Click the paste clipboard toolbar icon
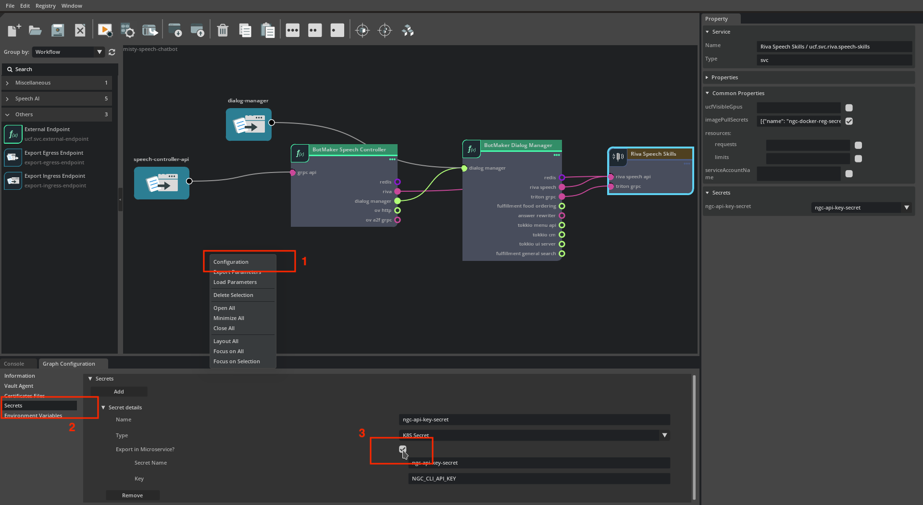The width and height of the screenshot is (923, 505). pyautogui.click(x=267, y=31)
